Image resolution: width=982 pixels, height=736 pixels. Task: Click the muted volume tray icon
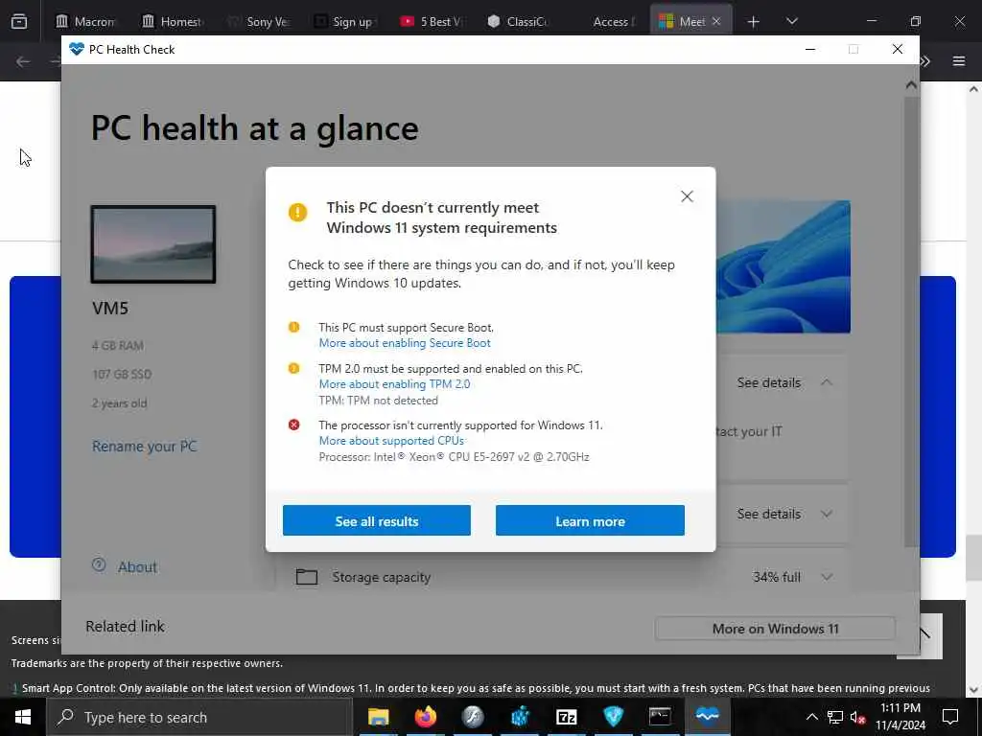point(857,717)
